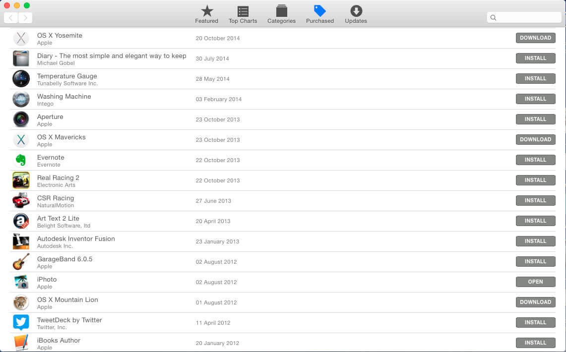The width and height of the screenshot is (566, 352).
Task: Install TweetDeck by Twitter
Action: point(535,322)
